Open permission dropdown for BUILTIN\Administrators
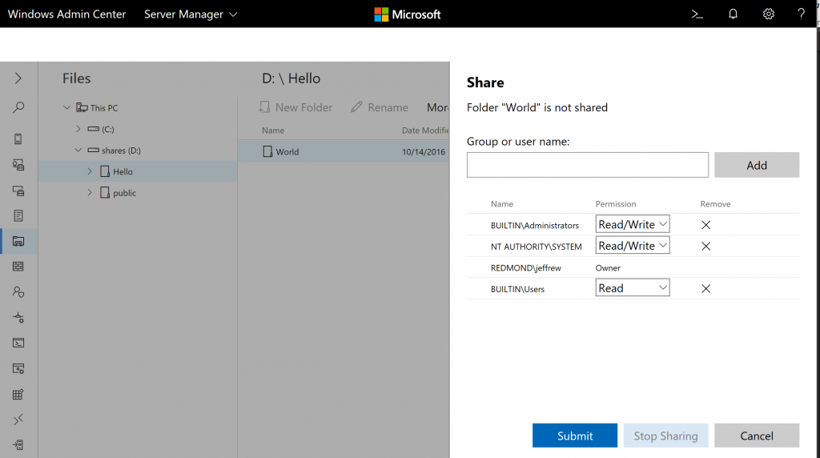 [x=633, y=224]
